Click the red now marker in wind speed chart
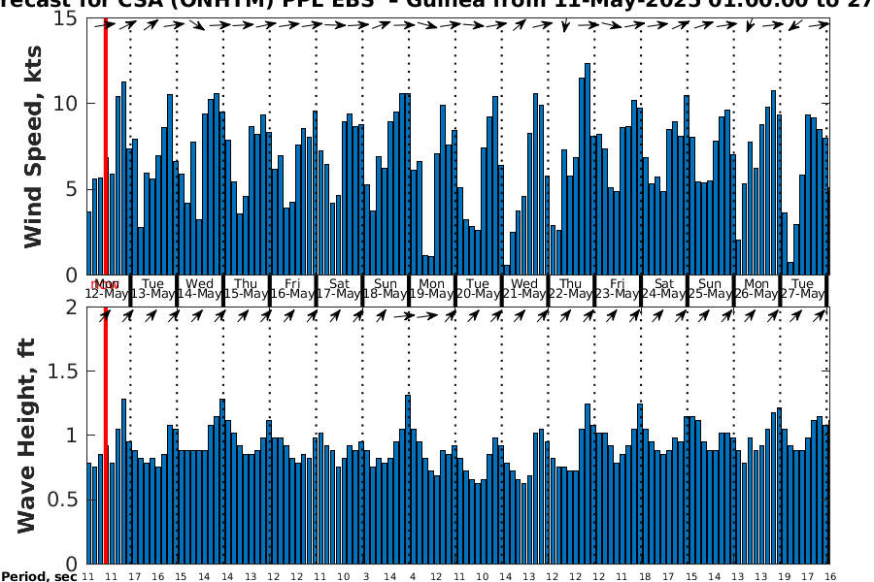The image size is (874, 582). 106,145
